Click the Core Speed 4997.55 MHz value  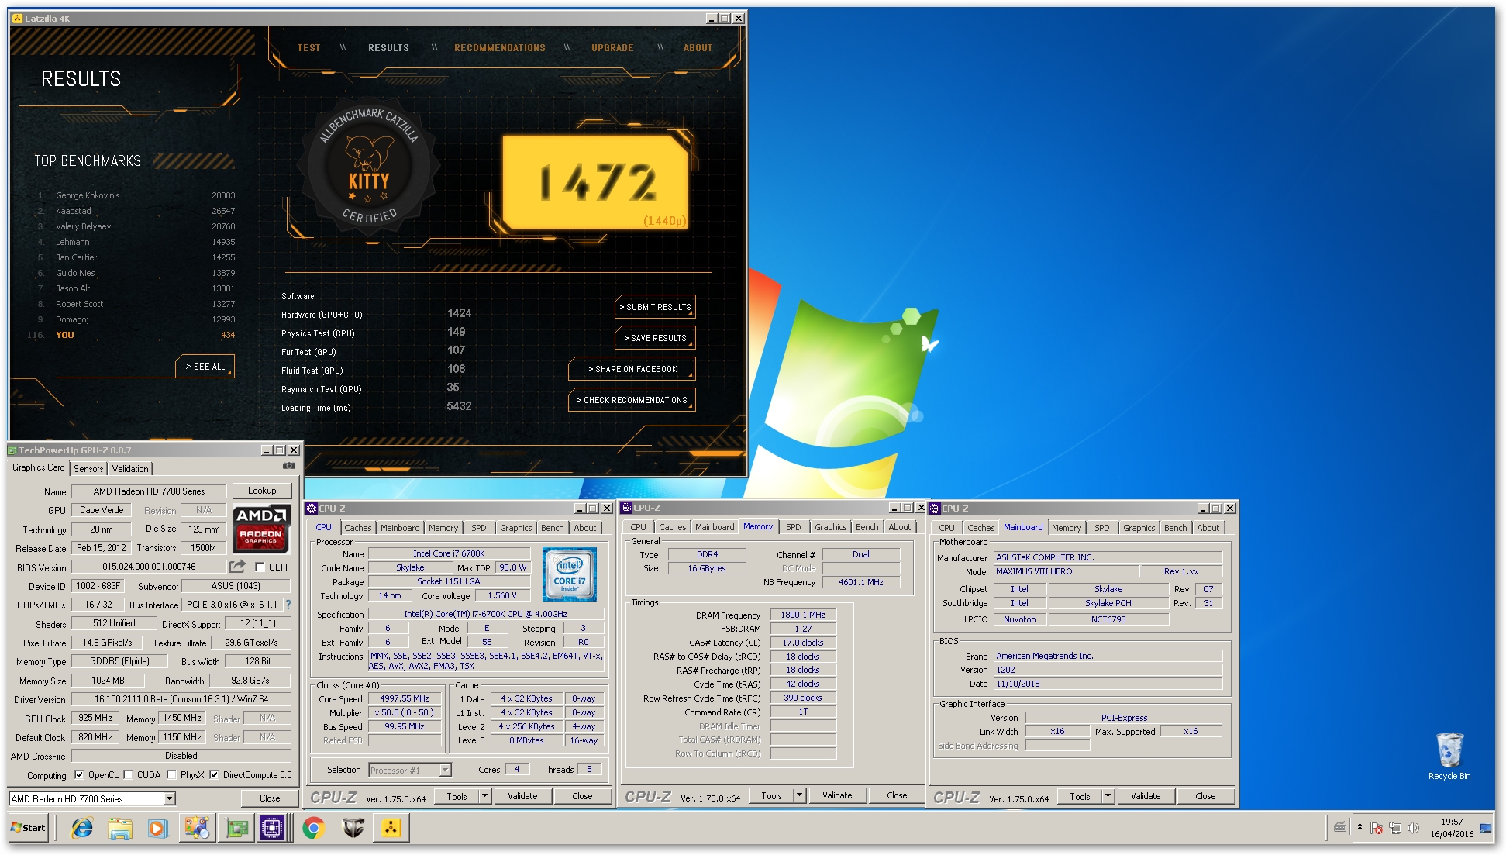tap(405, 698)
